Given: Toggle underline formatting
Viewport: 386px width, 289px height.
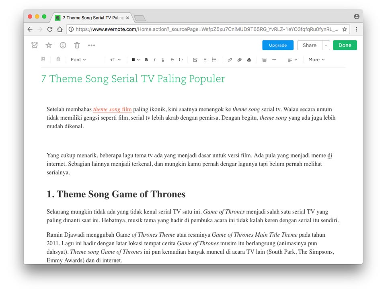Looking at the screenshot, I should point(163,59).
